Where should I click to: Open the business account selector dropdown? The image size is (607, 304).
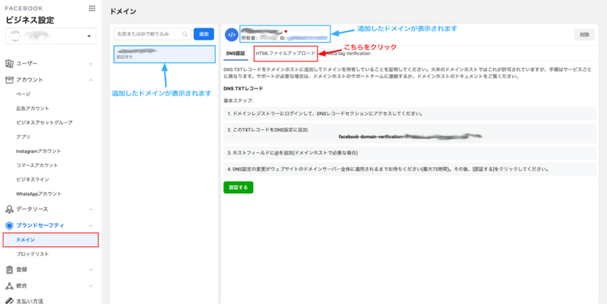pos(51,36)
